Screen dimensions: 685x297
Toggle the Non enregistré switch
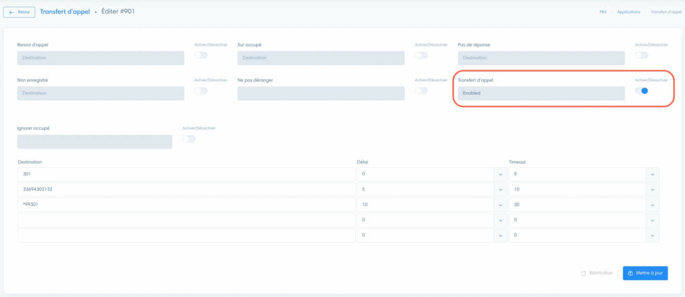point(200,90)
